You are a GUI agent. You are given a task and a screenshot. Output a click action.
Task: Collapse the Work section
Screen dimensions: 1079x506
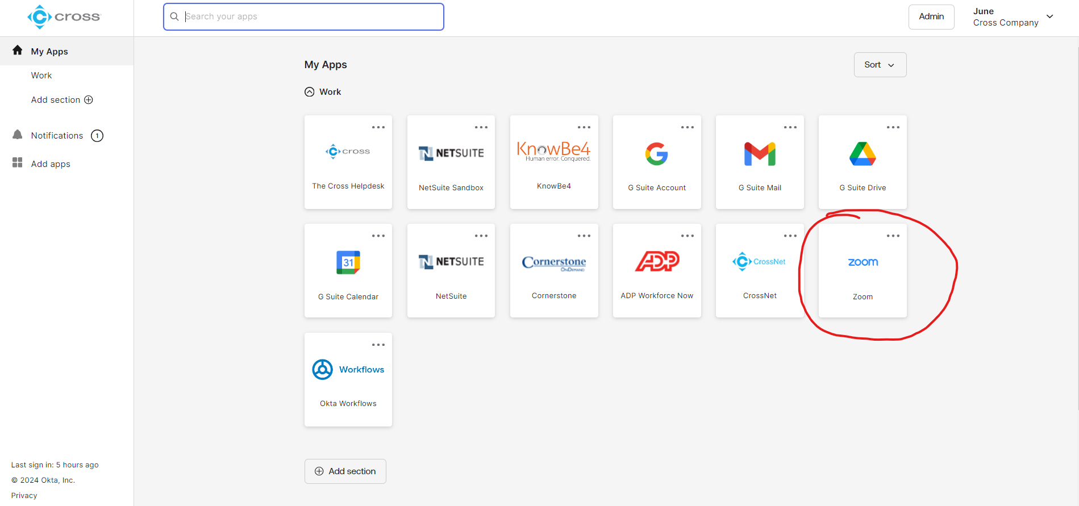coord(310,92)
